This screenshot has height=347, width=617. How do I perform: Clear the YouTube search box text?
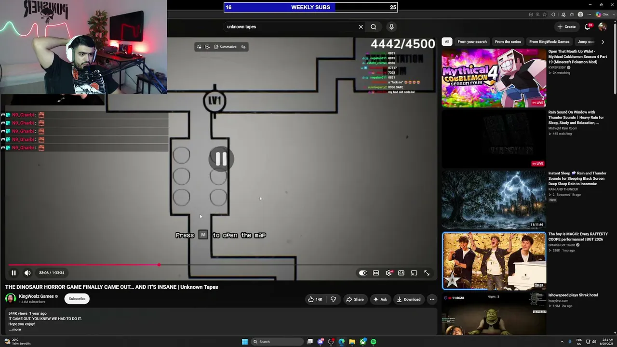tap(361, 27)
